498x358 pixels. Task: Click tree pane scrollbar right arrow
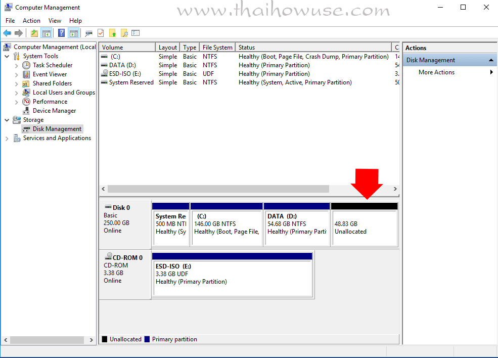tap(91, 340)
